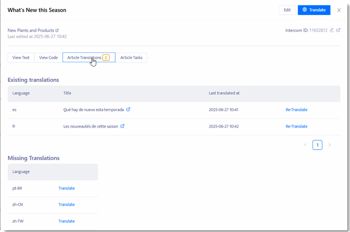Image resolution: width=350 pixels, height=232 pixels.
Task: Click the es language cell
Action: tap(14, 109)
